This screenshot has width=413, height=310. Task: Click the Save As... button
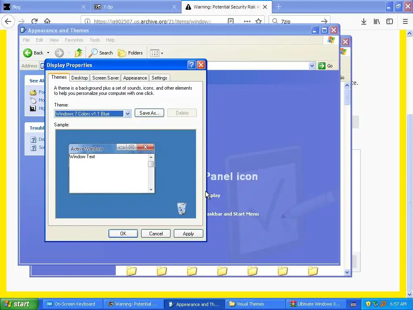point(149,113)
